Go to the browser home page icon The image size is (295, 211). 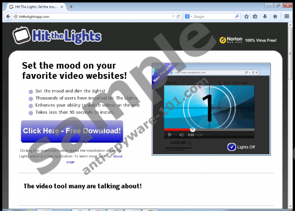275,16
